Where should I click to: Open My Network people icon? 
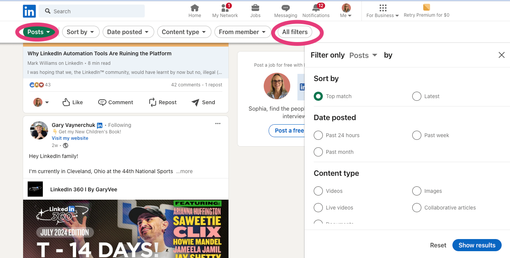(225, 8)
